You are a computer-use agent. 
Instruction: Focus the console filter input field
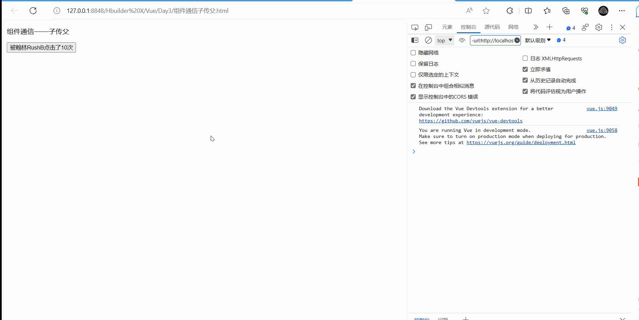(x=492, y=40)
